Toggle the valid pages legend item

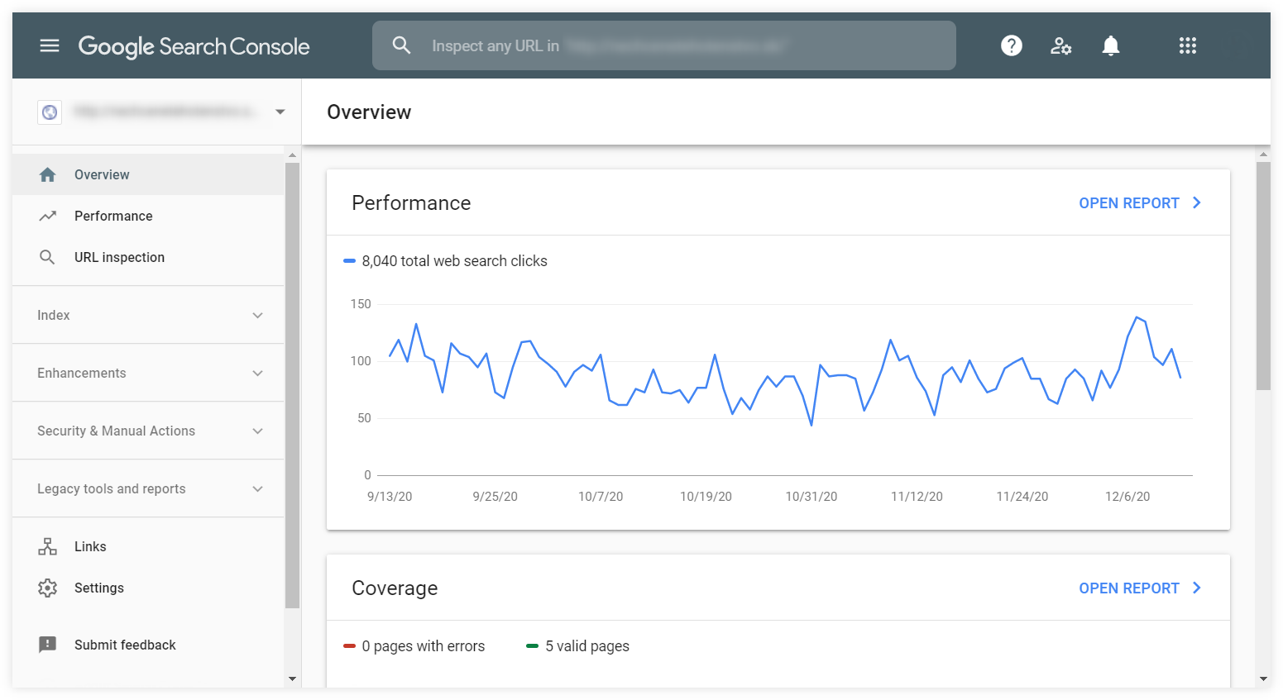click(577, 645)
